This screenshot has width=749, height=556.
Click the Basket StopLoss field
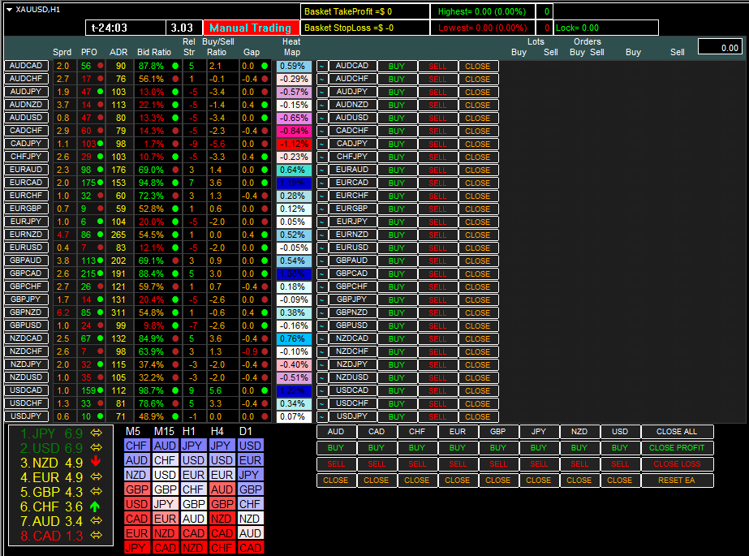pyautogui.click(x=365, y=28)
